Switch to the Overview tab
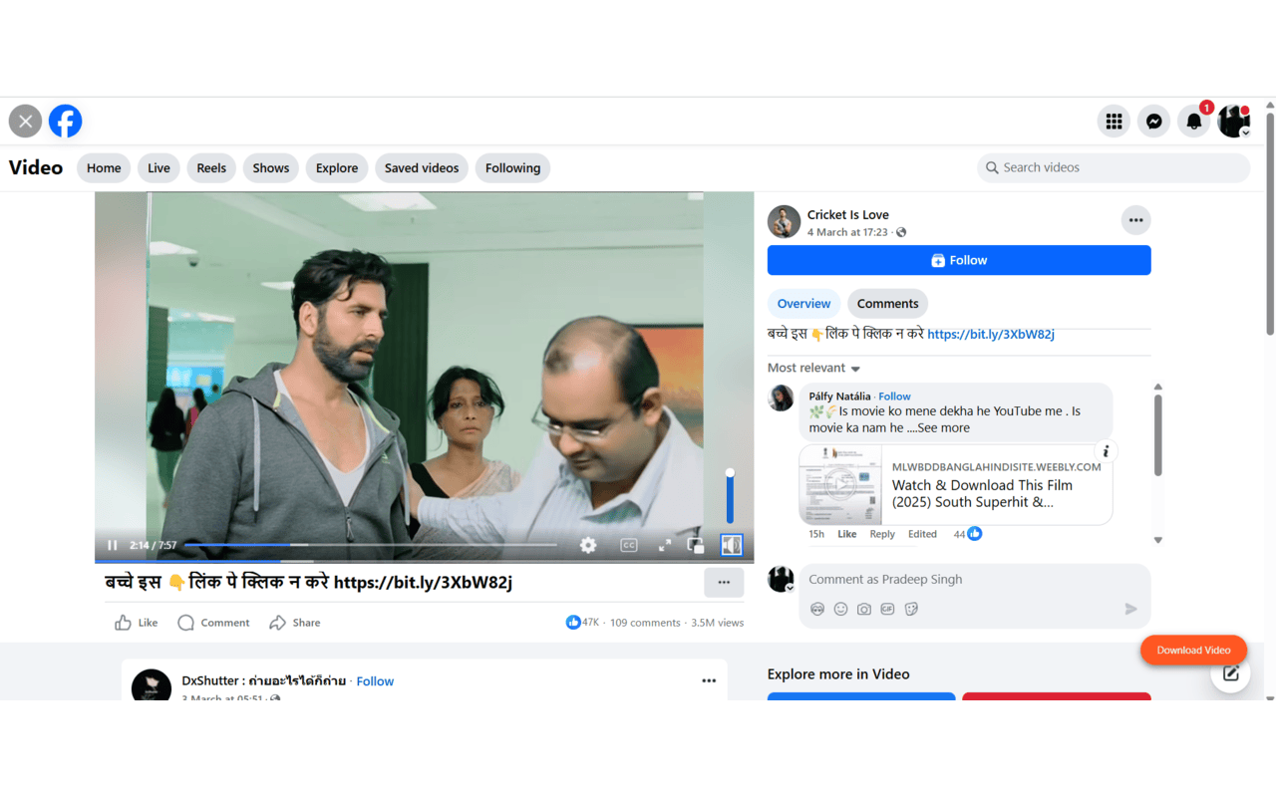This screenshot has width=1276, height=797. pos(803,304)
